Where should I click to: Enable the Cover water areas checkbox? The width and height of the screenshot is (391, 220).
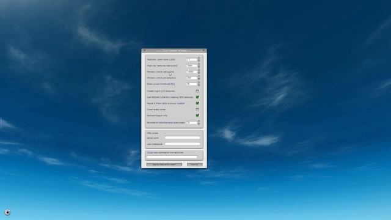coord(197,109)
